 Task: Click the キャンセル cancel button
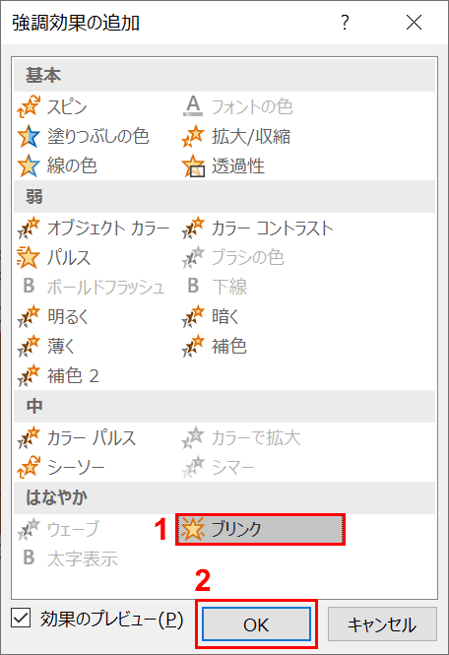[x=382, y=624]
